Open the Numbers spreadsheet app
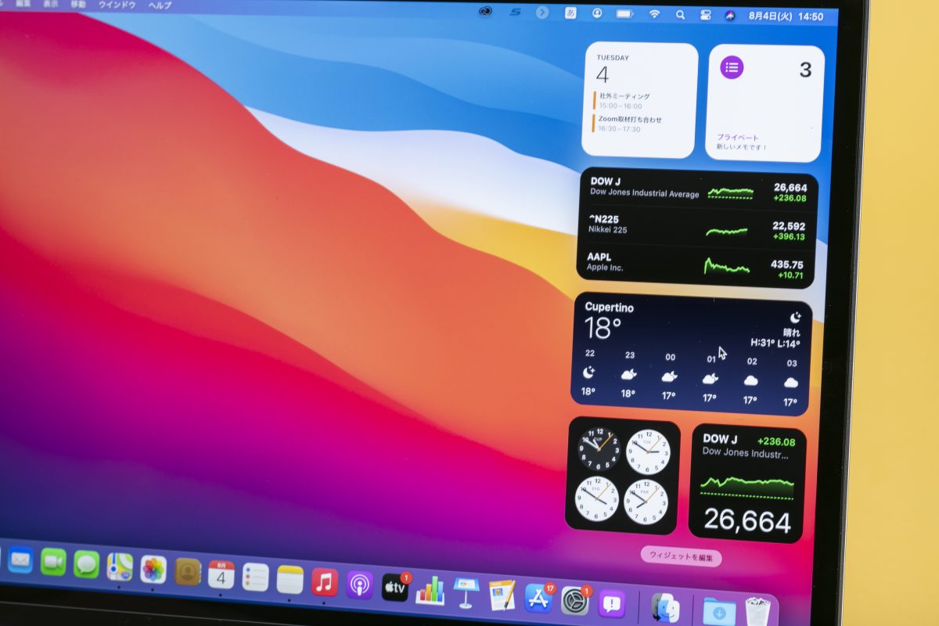Image resolution: width=939 pixels, height=626 pixels. tap(430, 590)
